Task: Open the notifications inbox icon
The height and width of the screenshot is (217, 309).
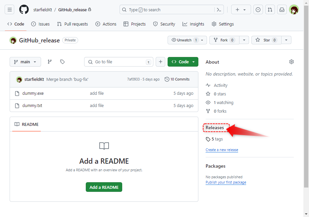Action: [282, 10]
